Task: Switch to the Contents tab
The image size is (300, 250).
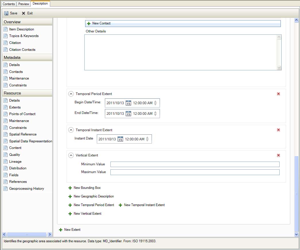Action: tap(9, 4)
